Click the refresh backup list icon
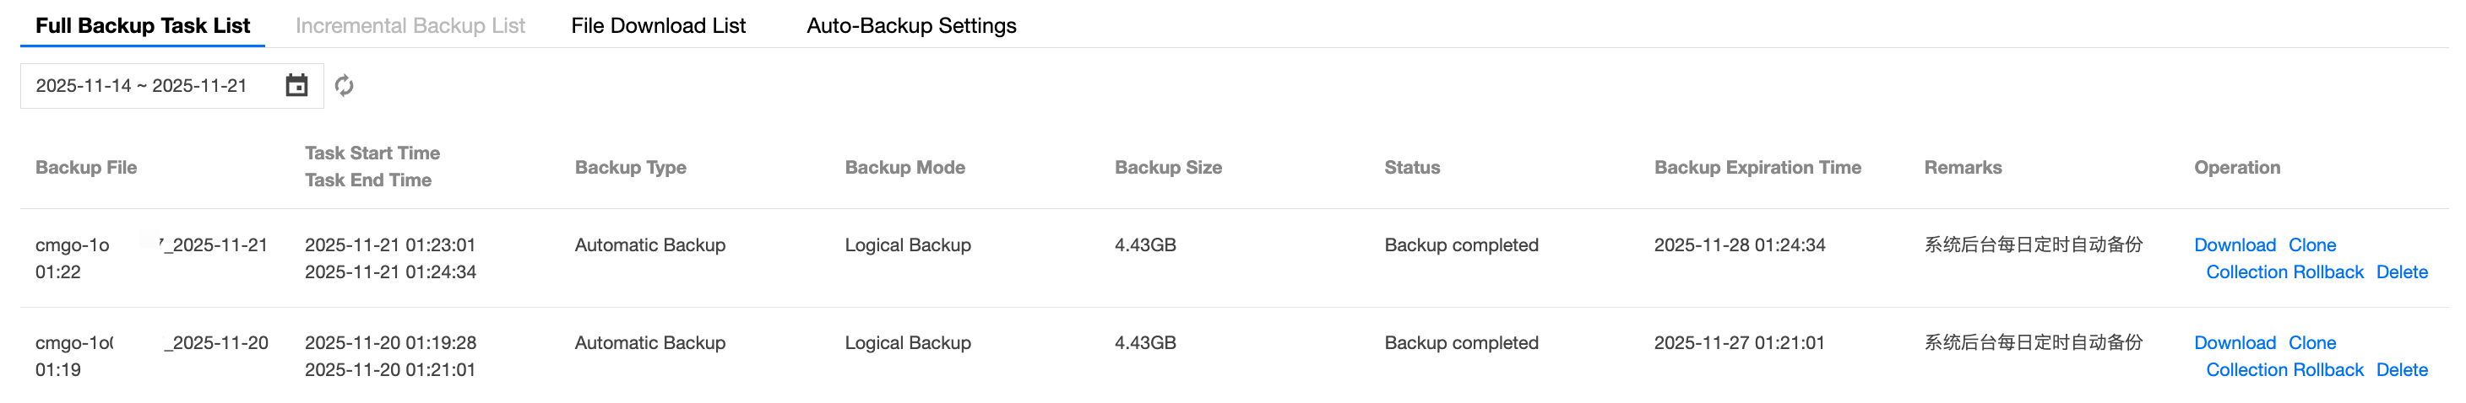2466x403 pixels. (x=345, y=86)
